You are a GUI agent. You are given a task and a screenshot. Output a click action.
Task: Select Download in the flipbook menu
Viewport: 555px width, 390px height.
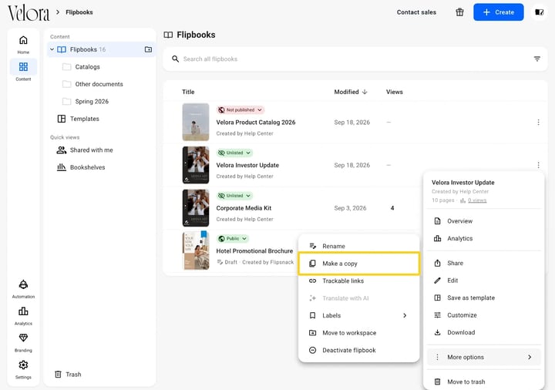click(x=484, y=333)
